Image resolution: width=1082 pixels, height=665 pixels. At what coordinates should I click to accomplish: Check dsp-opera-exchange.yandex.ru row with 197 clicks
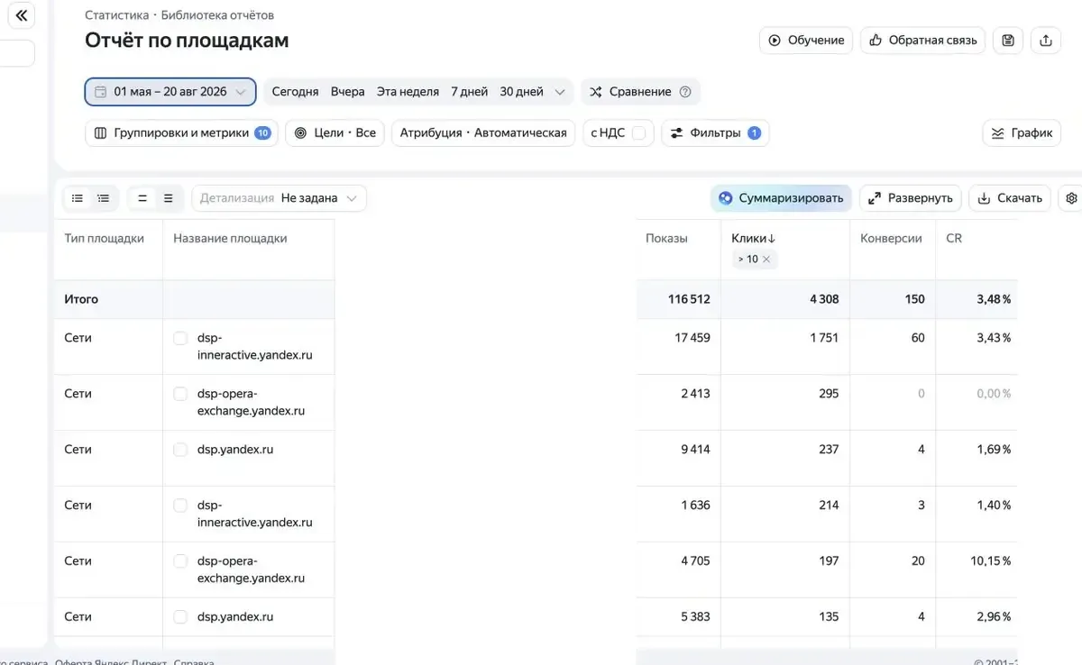[x=180, y=561]
